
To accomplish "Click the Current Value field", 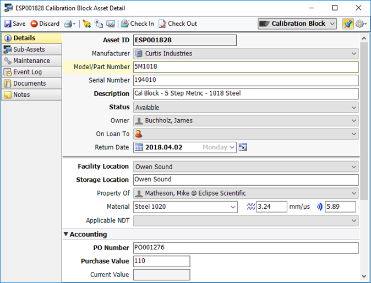I will point(162,275).
